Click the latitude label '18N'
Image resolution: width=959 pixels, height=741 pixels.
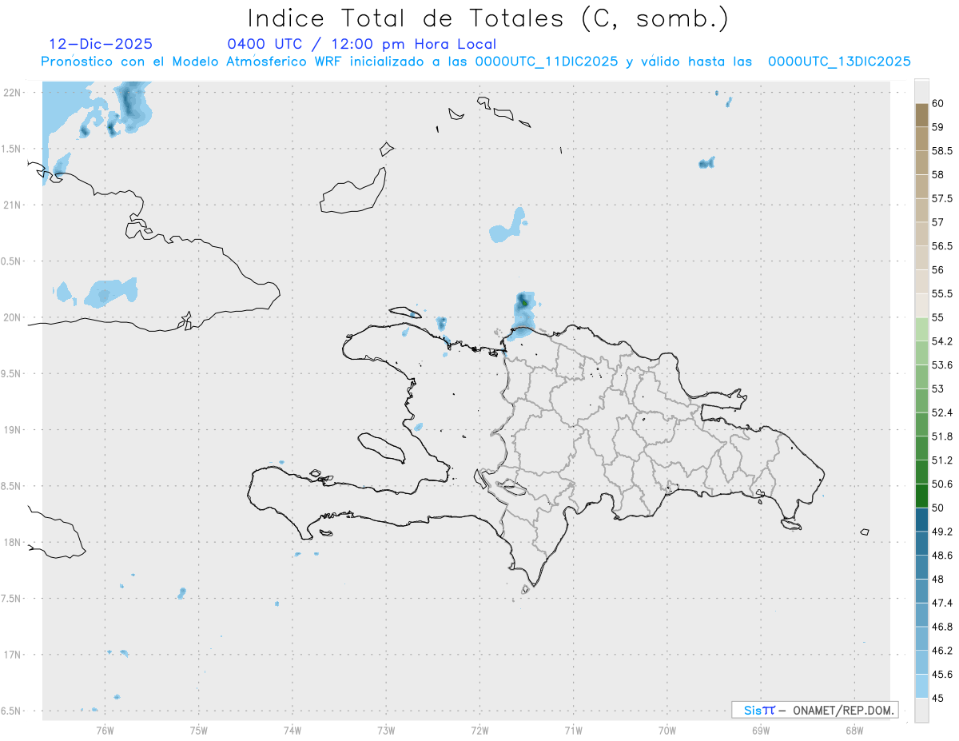[x=11, y=542]
